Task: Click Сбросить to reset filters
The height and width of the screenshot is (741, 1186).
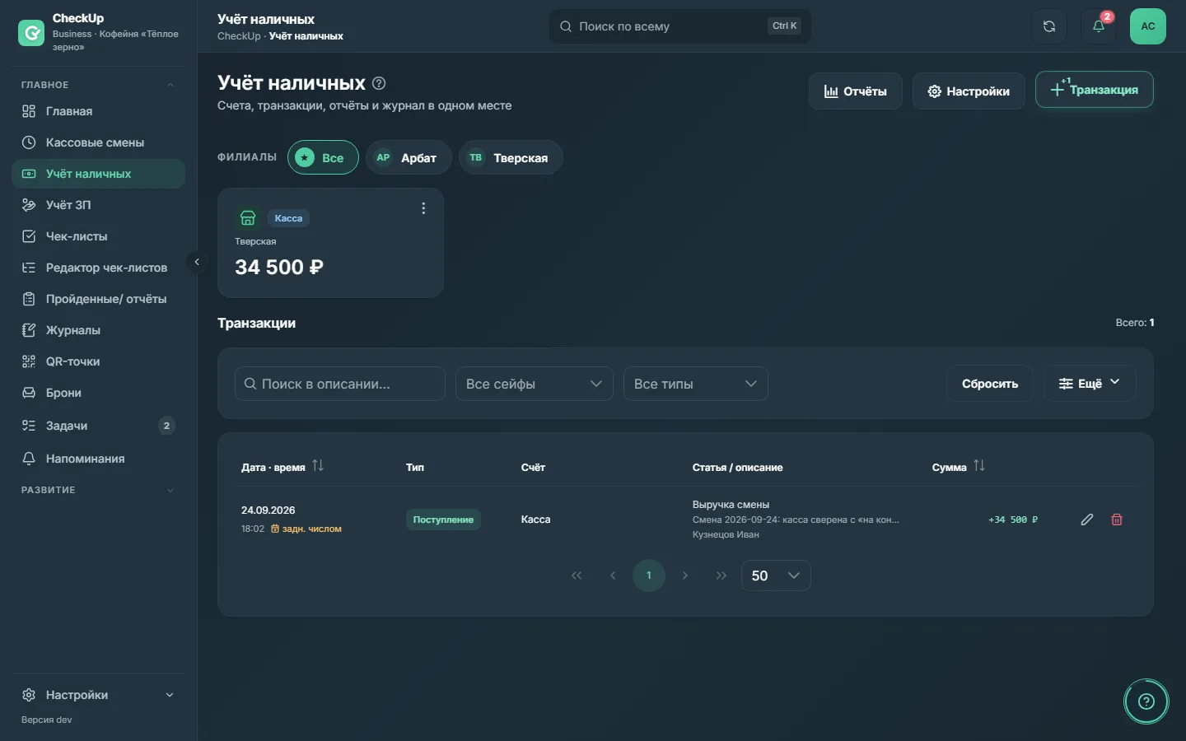Action: tap(990, 384)
